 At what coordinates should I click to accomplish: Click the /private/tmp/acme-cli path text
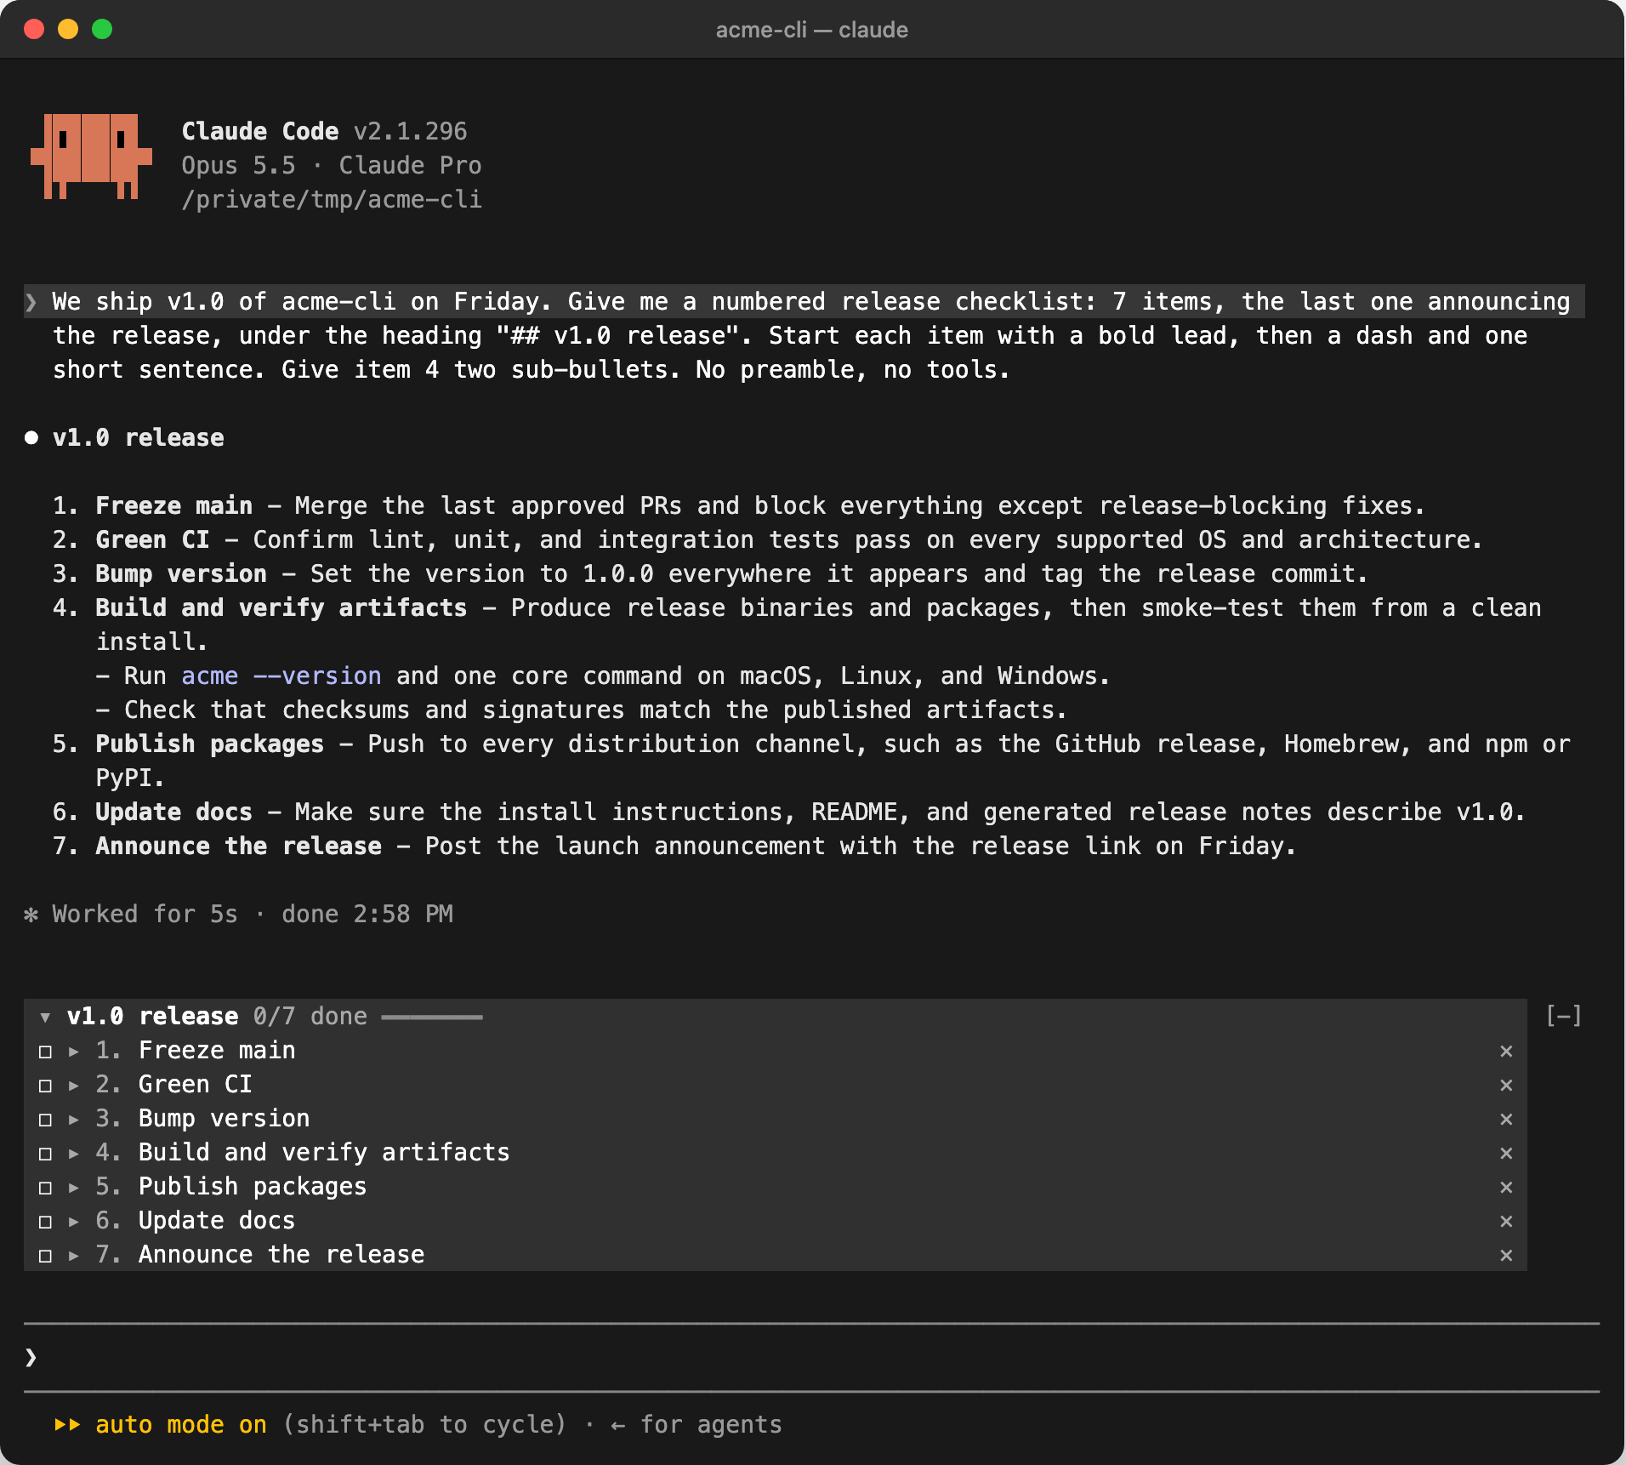click(x=332, y=199)
